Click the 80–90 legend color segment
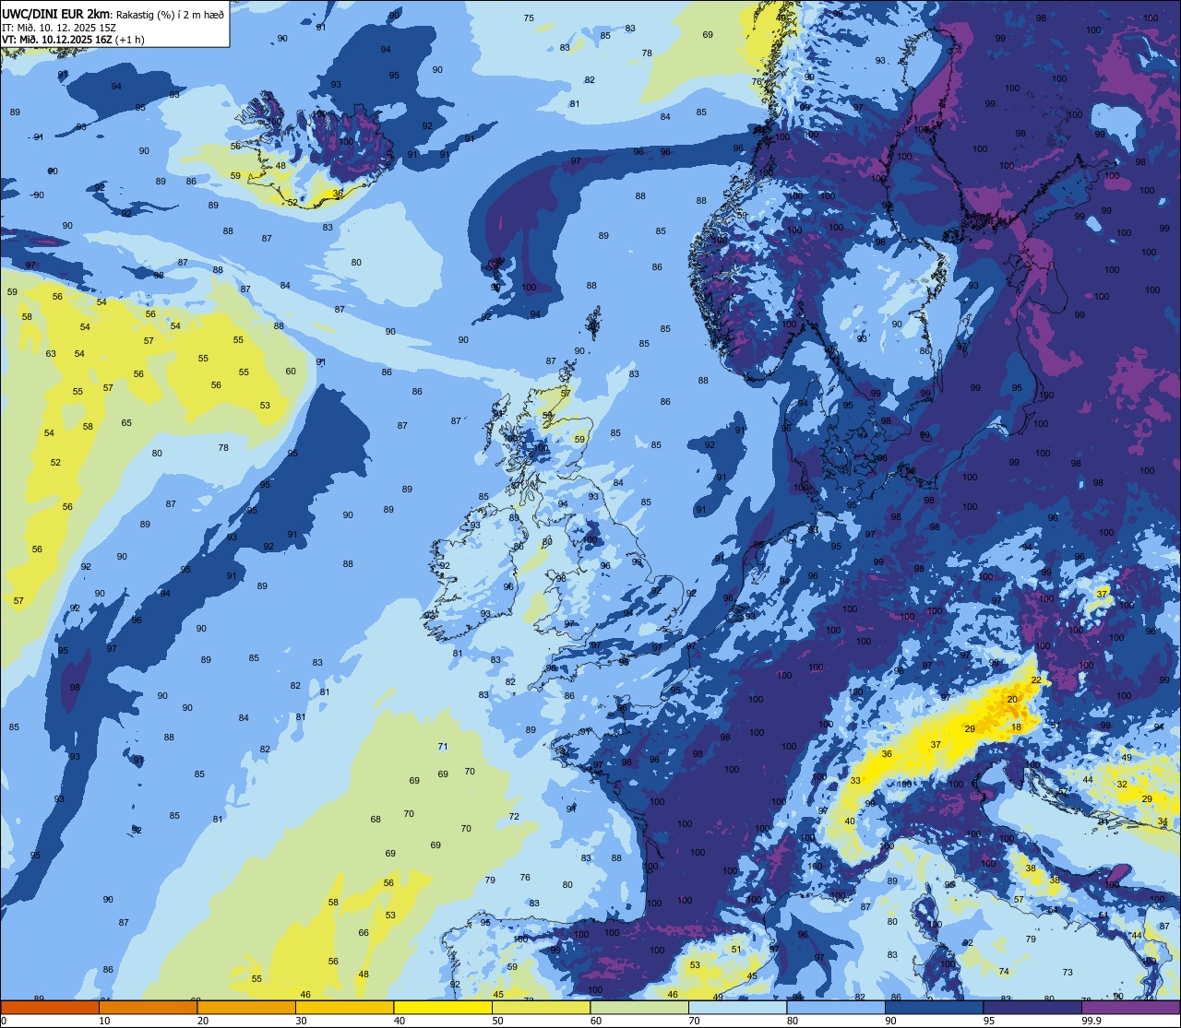Viewport: 1181px width, 1028px height. click(836, 1007)
